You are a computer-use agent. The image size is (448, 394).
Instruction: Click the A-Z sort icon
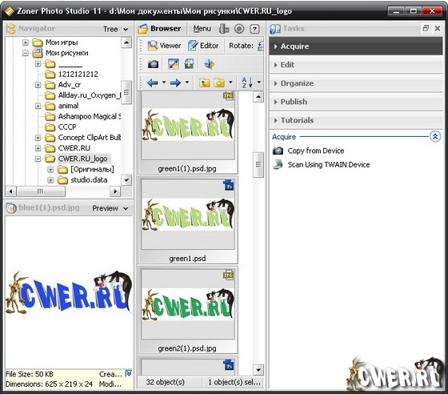tap(246, 82)
